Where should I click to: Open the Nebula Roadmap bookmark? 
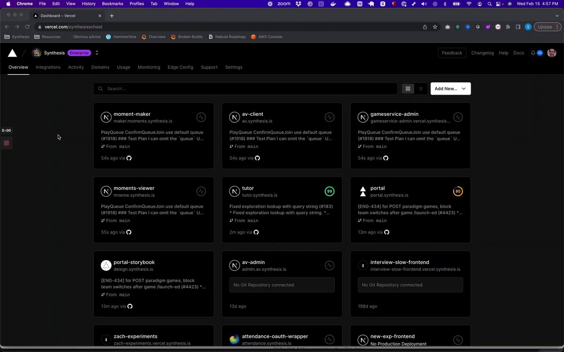coord(227,37)
